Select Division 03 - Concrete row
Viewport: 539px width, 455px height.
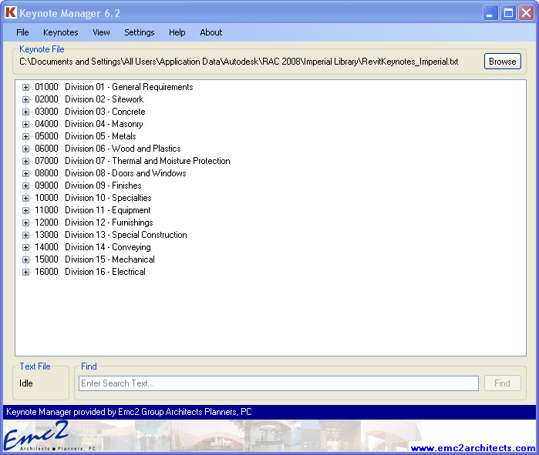coord(90,112)
